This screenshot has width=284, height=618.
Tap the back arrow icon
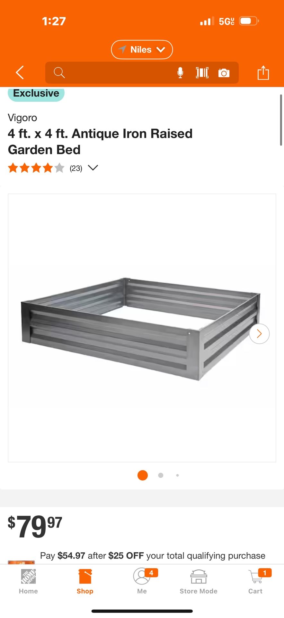pos(20,72)
